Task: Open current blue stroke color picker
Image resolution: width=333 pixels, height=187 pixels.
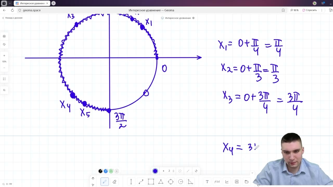Action: pyautogui.click(x=155, y=171)
